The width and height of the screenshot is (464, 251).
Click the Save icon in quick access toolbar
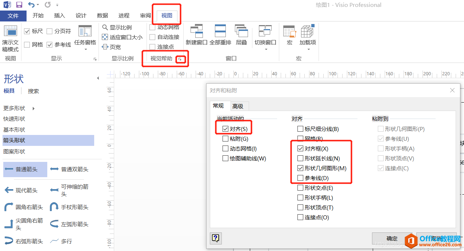pos(19,5)
